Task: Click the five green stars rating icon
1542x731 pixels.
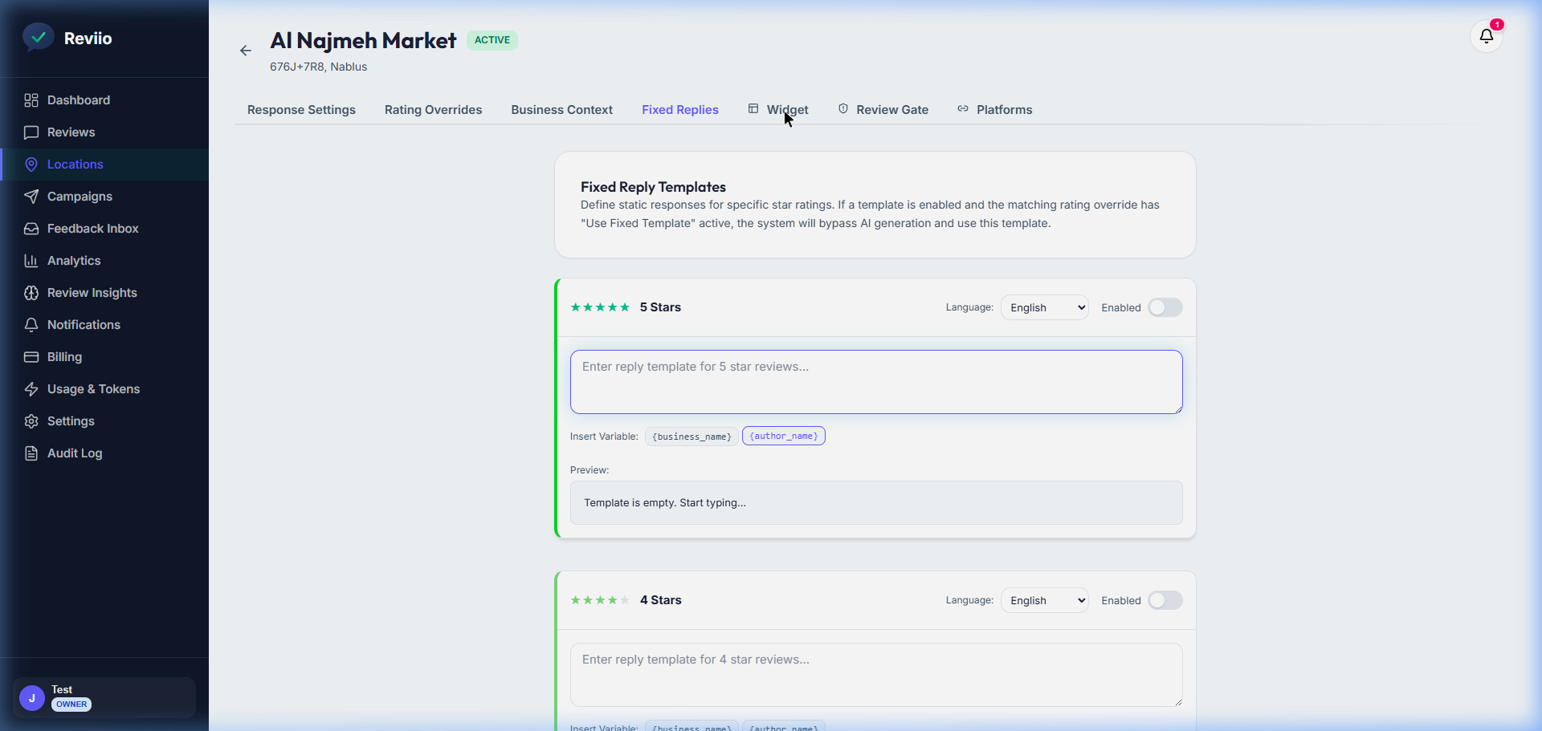Action: (600, 307)
